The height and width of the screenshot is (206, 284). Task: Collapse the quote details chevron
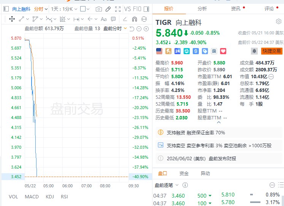tap(219, 122)
